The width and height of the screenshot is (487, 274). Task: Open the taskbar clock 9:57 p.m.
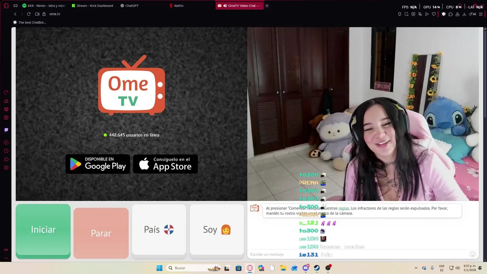point(469,268)
